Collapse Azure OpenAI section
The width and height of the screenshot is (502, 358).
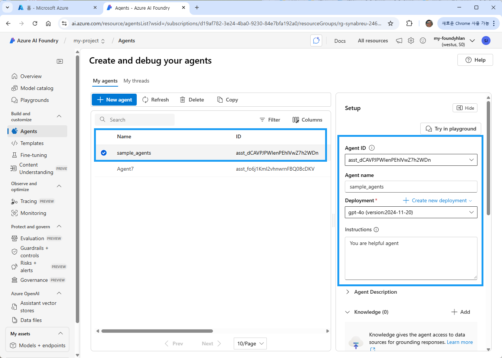59,293
